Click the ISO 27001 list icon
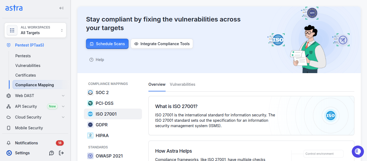The image size is (367, 161). 90,114
